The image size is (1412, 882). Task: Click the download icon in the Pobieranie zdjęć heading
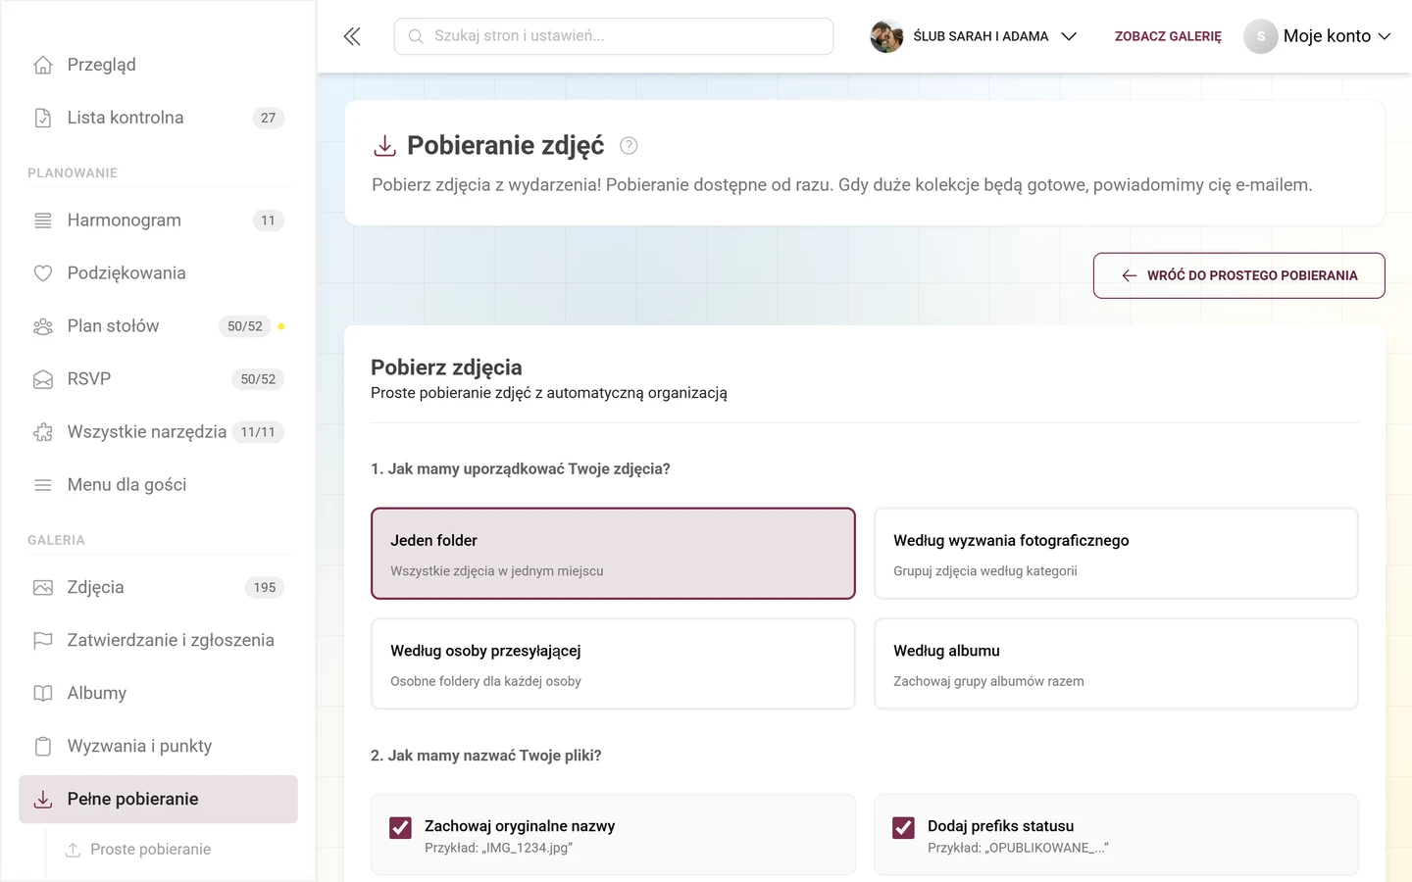(x=385, y=146)
